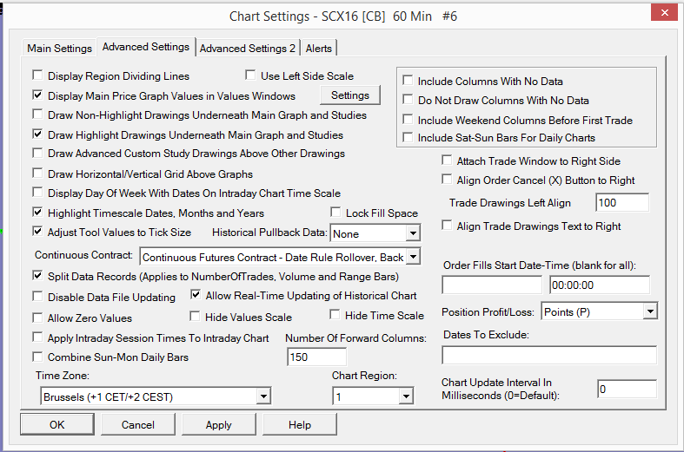The height and width of the screenshot is (452, 684).
Task: Enable Display Region Dividing Lines
Action: coord(38,75)
